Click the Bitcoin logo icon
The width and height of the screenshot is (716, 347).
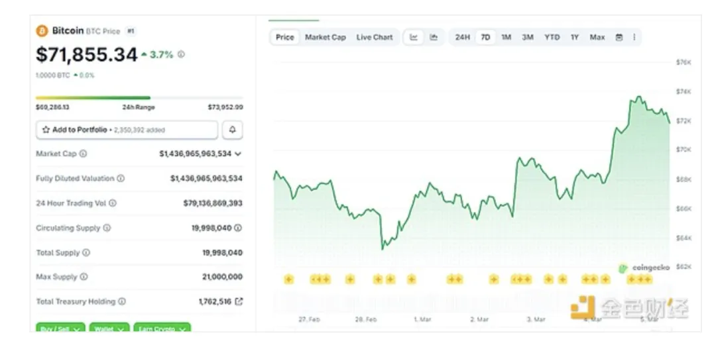click(x=42, y=30)
